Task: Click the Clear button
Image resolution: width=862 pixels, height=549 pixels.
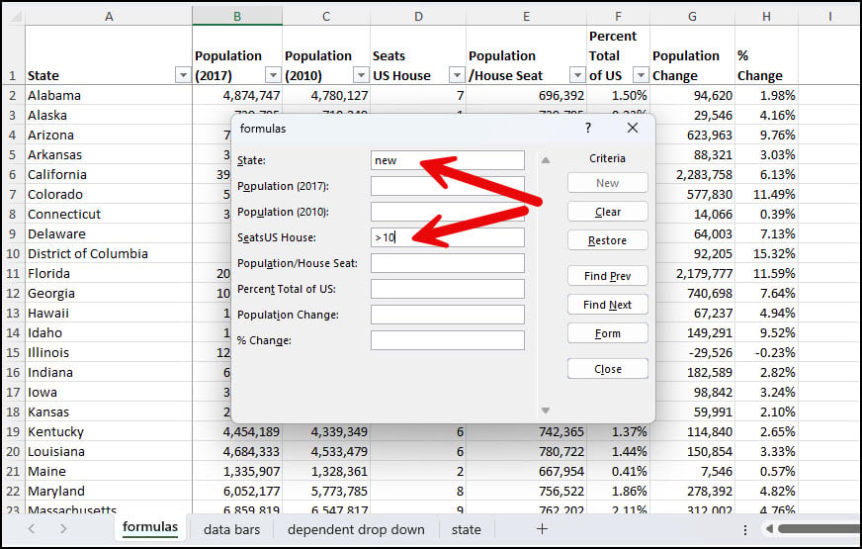Action: 608,212
